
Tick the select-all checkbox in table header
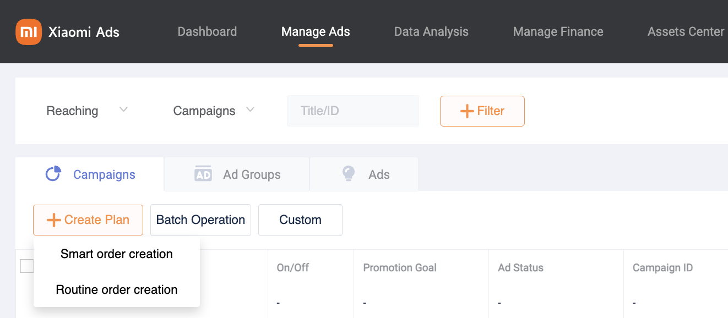tap(26, 266)
